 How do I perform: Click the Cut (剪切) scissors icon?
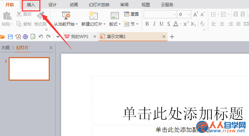(19, 14)
